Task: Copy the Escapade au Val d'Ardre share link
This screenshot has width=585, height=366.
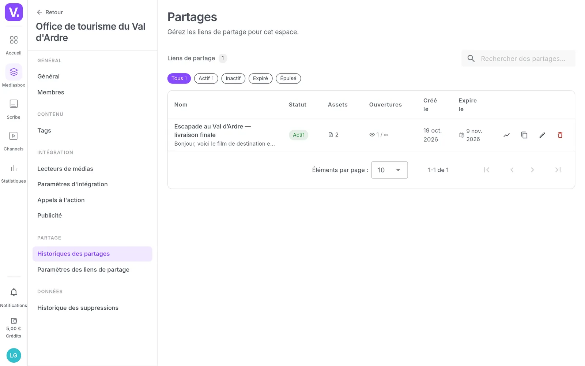Action: point(524,135)
